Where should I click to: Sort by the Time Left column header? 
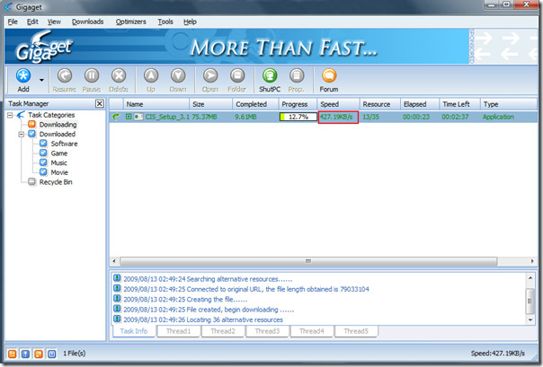pos(459,104)
